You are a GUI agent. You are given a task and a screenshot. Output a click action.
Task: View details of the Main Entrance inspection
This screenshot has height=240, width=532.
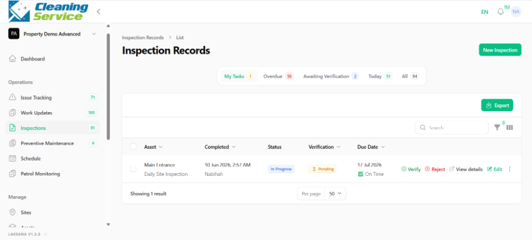tap(466, 169)
